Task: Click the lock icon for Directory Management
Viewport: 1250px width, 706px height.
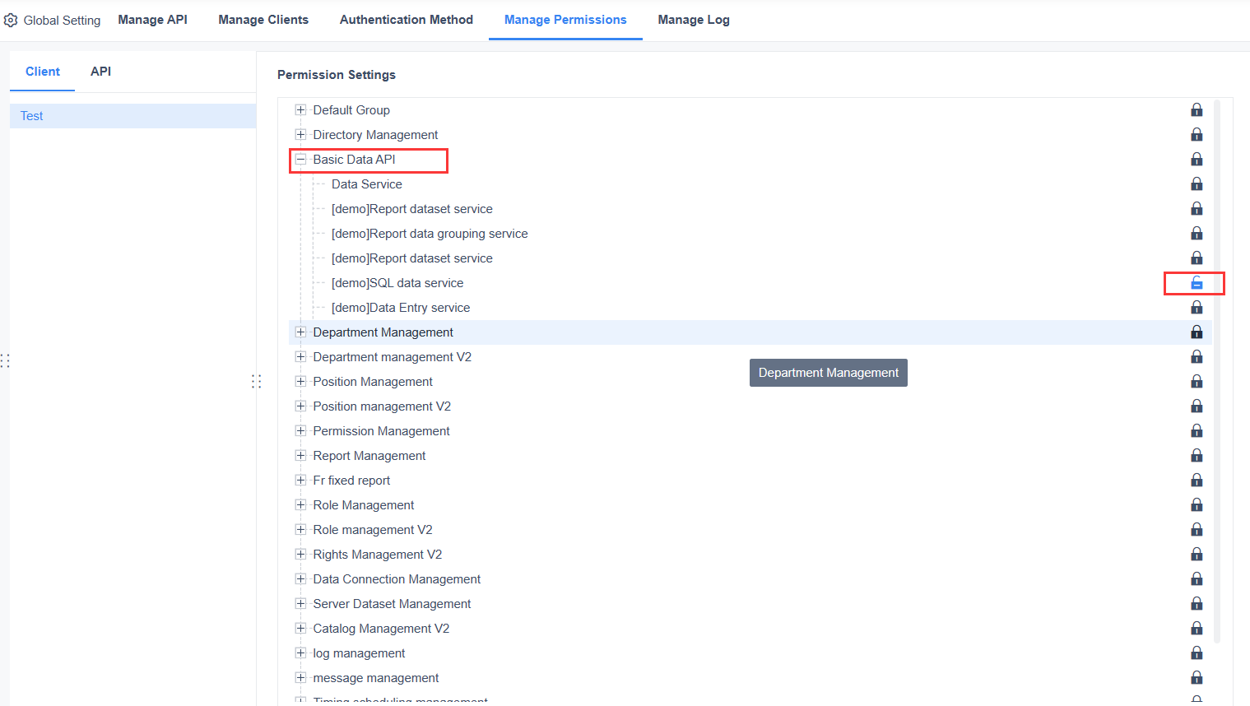Action: (x=1197, y=134)
